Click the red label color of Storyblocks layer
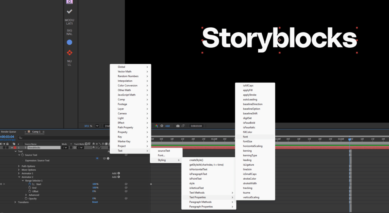 15,147
